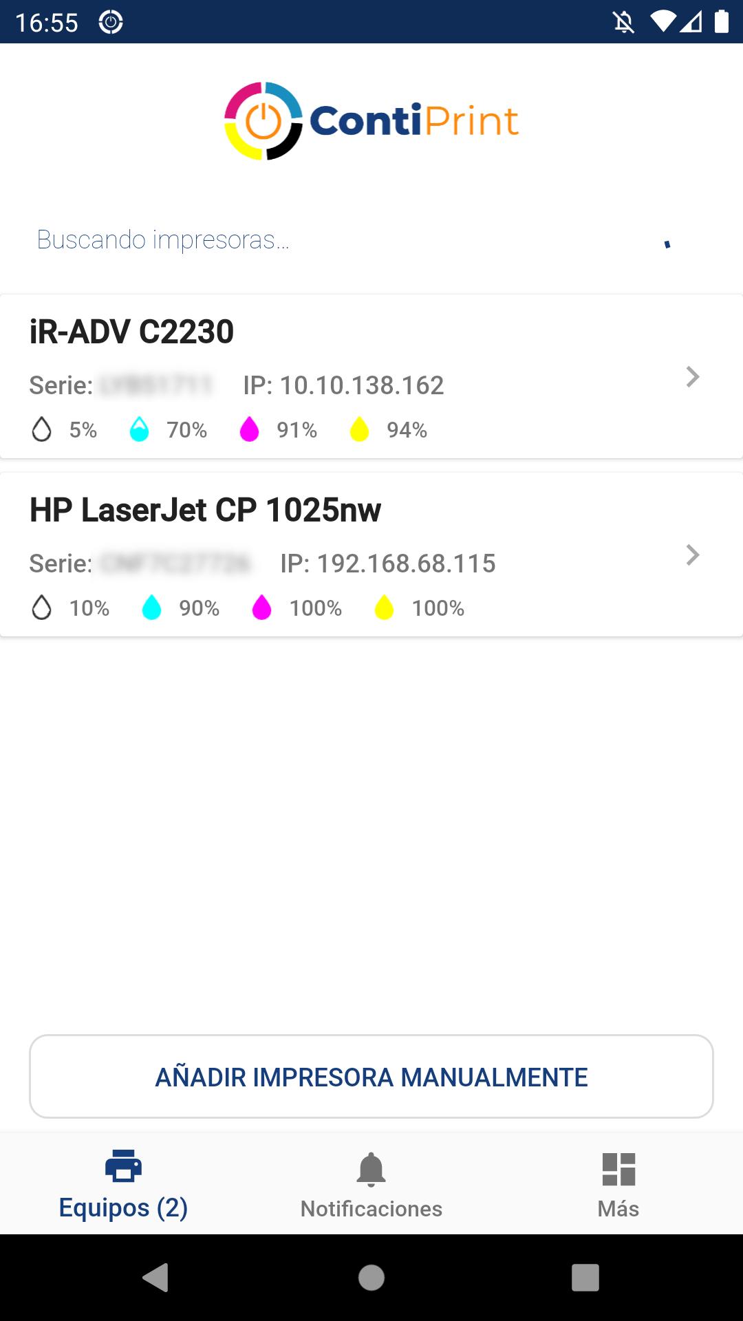Open the Notificaciones tab
The image size is (743, 1321).
[x=371, y=1183]
